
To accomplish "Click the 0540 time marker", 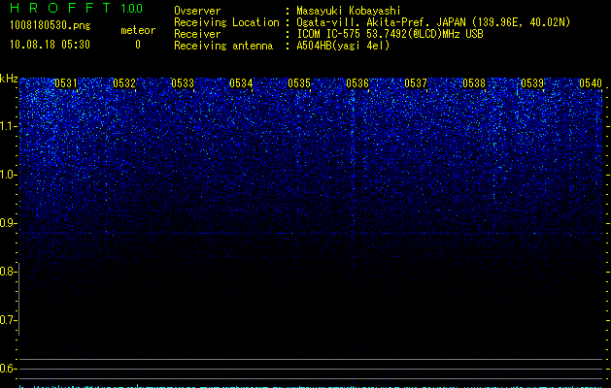I will point(591,83).
